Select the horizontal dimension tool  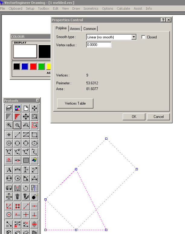pos(18,170)
